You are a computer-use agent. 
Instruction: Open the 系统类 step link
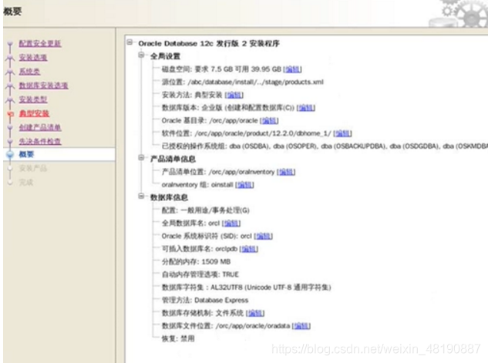click(x=29, y=72)
